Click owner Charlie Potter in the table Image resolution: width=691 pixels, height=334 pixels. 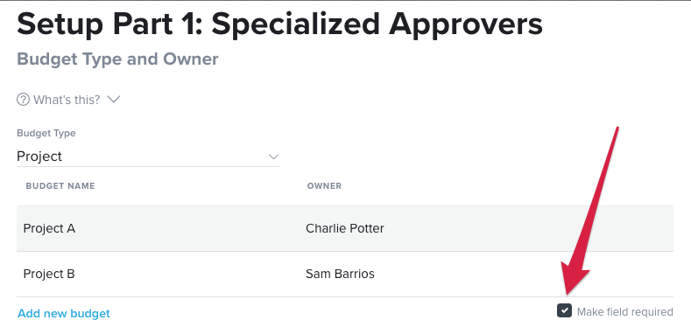(344, 228)
